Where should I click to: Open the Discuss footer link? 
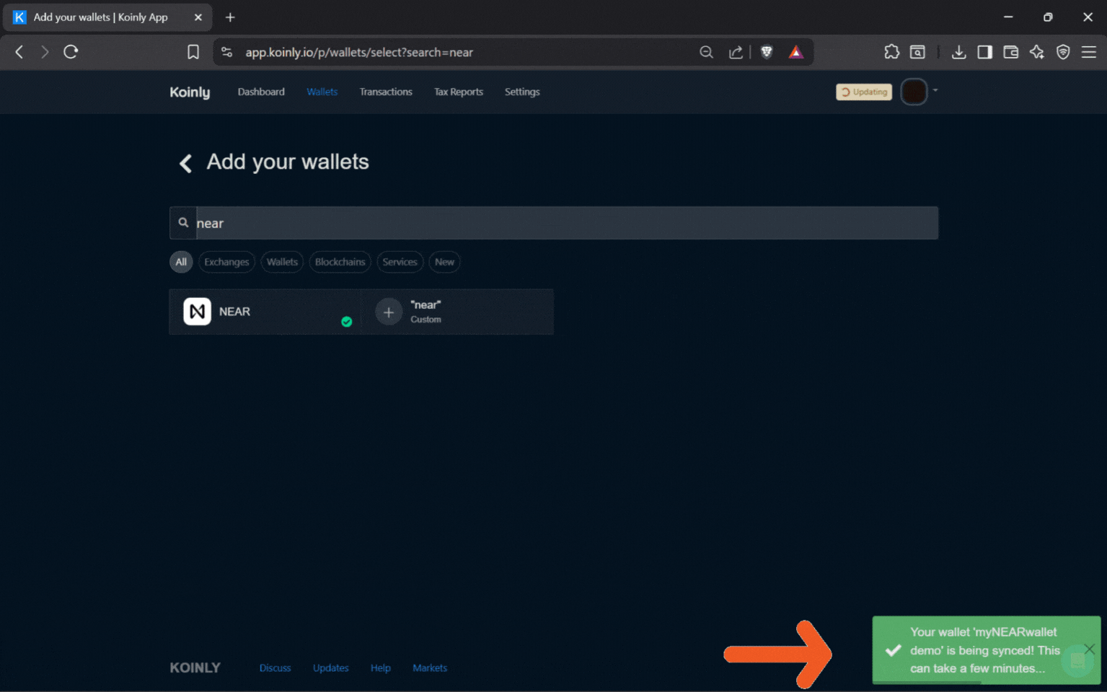pyautogui.click(x=275, y=667)
